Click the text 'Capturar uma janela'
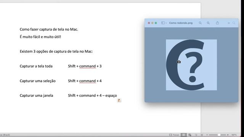 click(x=37, y=96)
